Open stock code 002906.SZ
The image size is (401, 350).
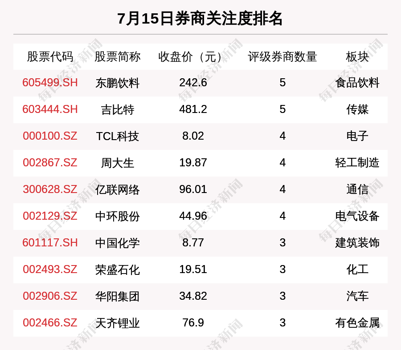point(50,296)
